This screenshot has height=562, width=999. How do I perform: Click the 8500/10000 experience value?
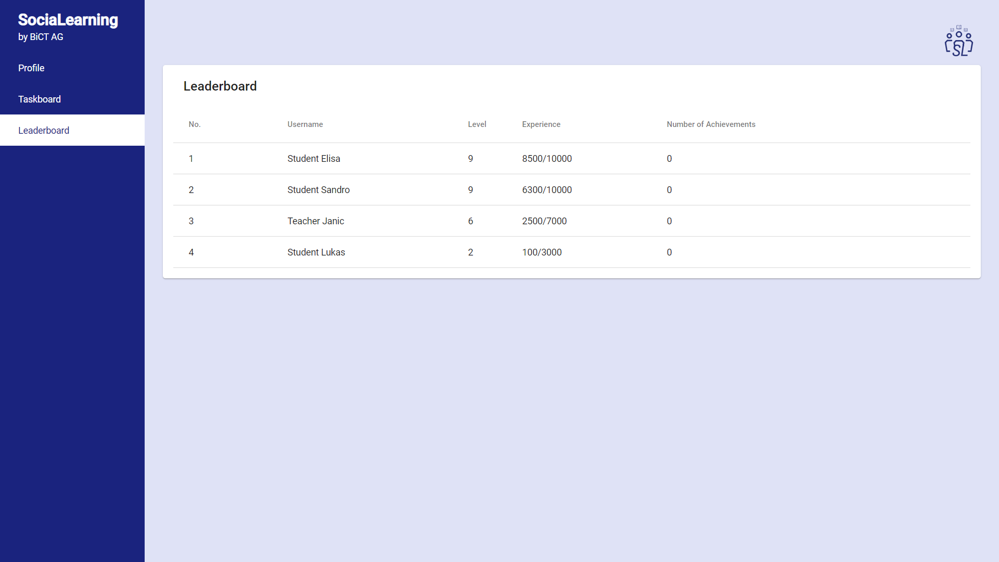tap(547, 159)
